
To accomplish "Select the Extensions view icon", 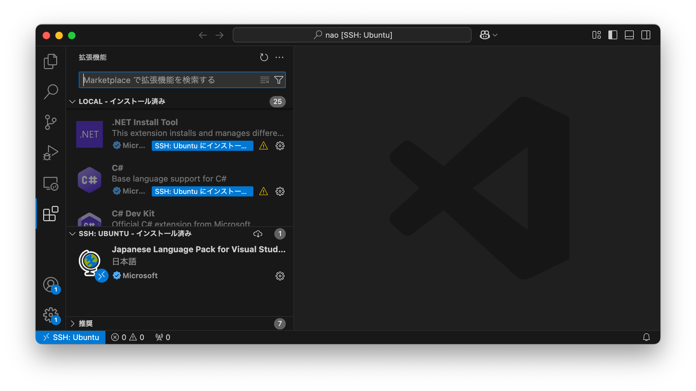I will coord(50,214).
